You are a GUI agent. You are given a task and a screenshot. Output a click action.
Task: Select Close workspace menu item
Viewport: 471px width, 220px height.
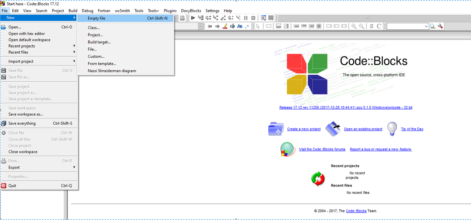pyautogui.click(x=39, y=152)
